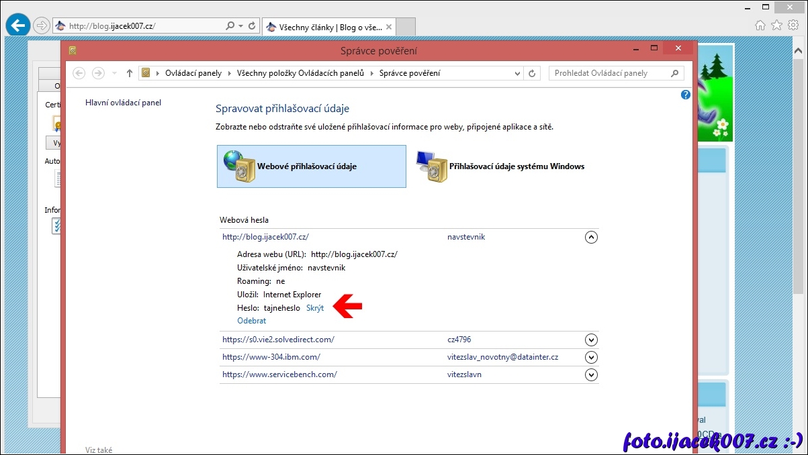
Task: Refresh the Control Panel address bar
Action: point(532,73)
